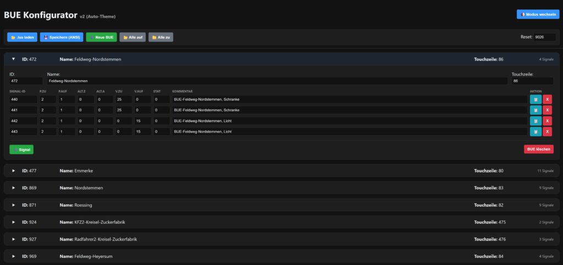Viewport: 563px width, 265px height.
Task: Toggle theme with Modus wechseln
Action: tap(538, 14)
